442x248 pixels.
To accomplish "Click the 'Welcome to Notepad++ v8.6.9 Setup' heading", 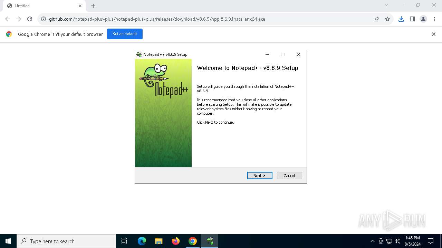I will (248, 68).
